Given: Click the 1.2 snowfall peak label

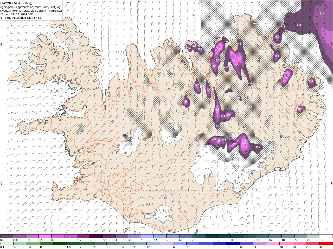Looking at the screenshot, I should point(219,48).
